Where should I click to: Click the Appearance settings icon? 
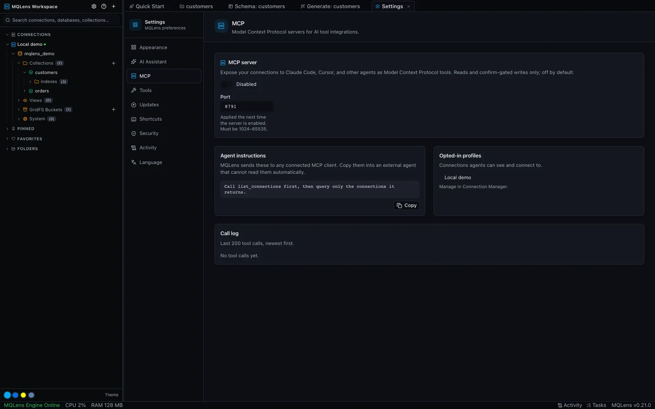(x=133, y=47)
